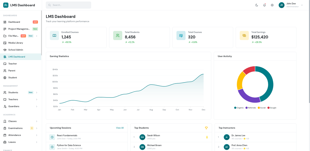Open settings with the gear icon

pyautogui.click(x=272, y=5)
